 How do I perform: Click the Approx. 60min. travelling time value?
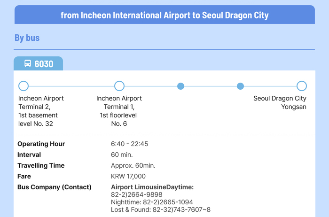(x=133, y=165)
